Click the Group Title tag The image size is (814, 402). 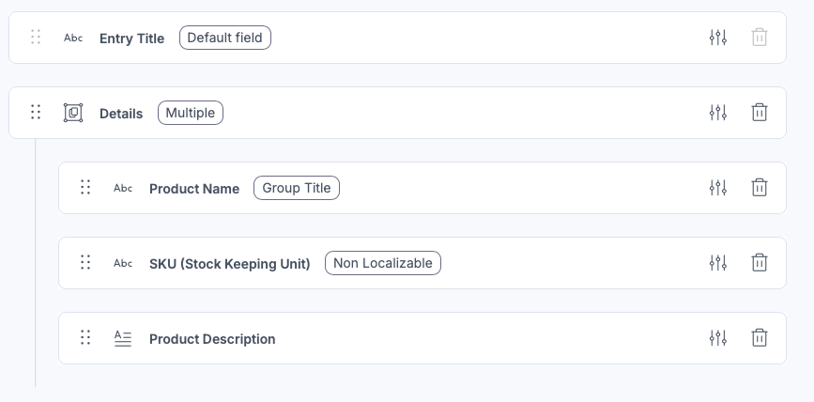coord(297,188)
